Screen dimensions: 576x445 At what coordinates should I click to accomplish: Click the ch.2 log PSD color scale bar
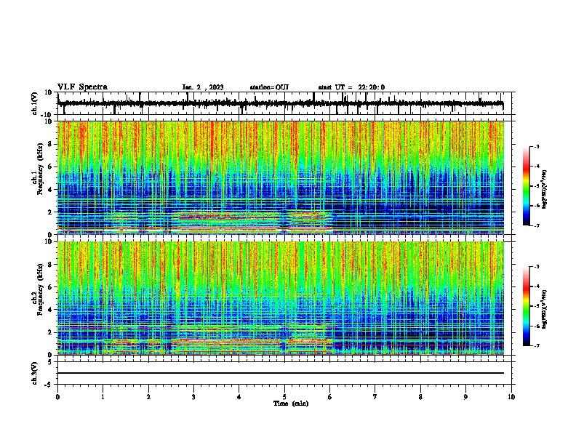(x=526, y=306)
